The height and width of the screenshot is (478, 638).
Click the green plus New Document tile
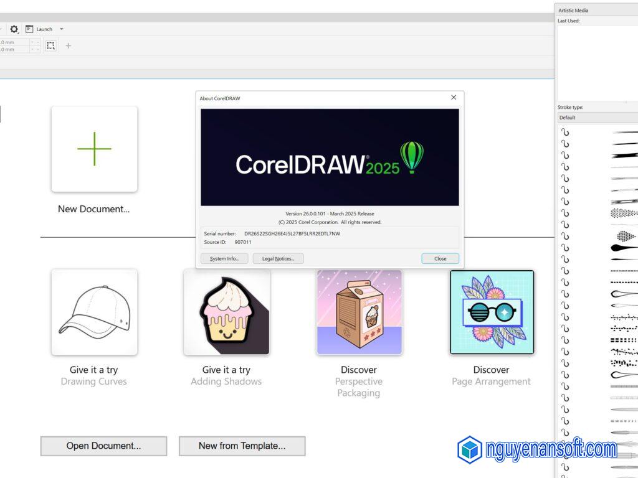click(x=94, y=149)
